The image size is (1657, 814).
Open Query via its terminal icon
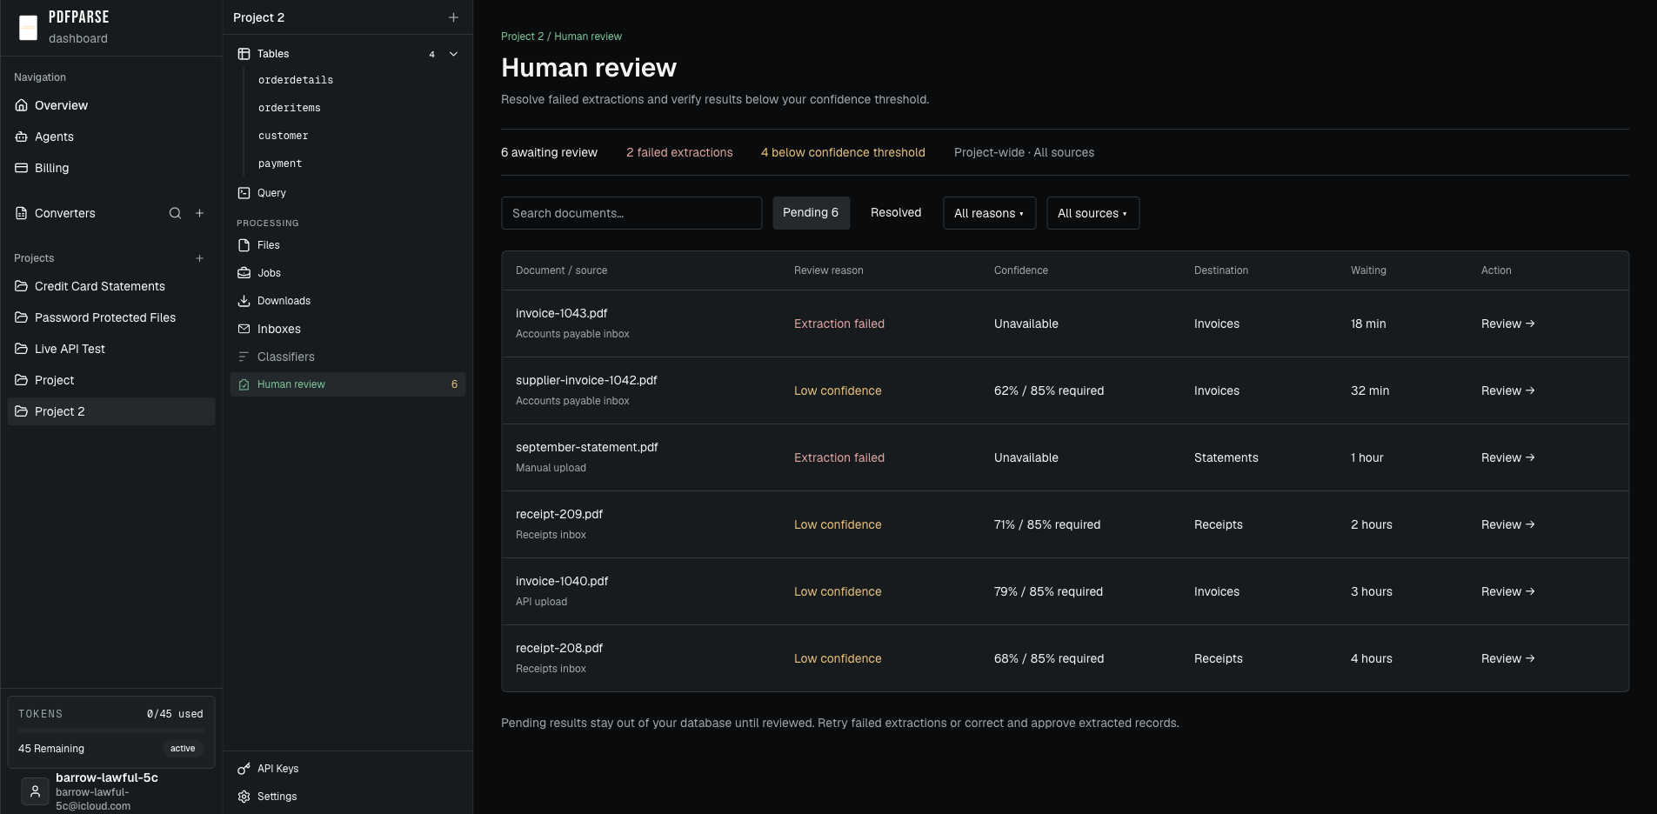[x=244, y=193]
